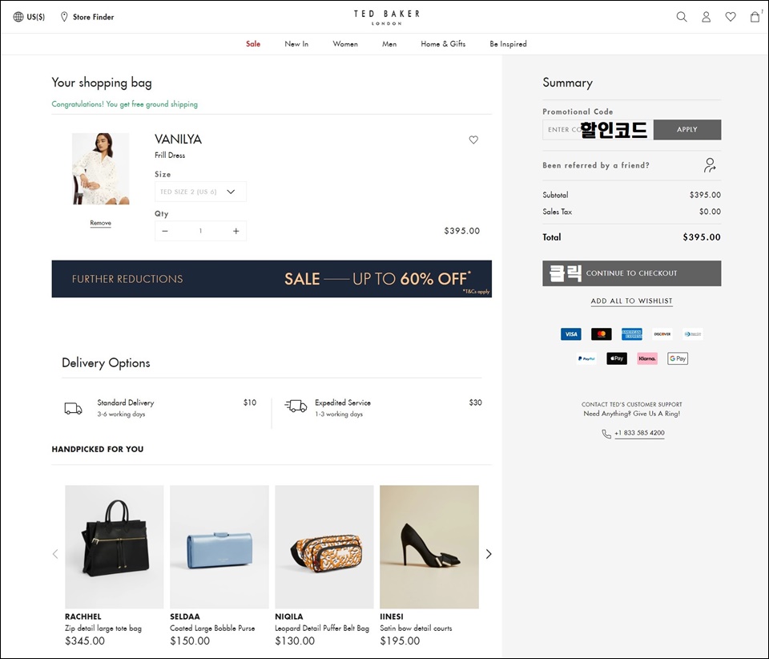Add VANILYA dress to wishlist heart
Screen dimensions: 769x659
473,139
